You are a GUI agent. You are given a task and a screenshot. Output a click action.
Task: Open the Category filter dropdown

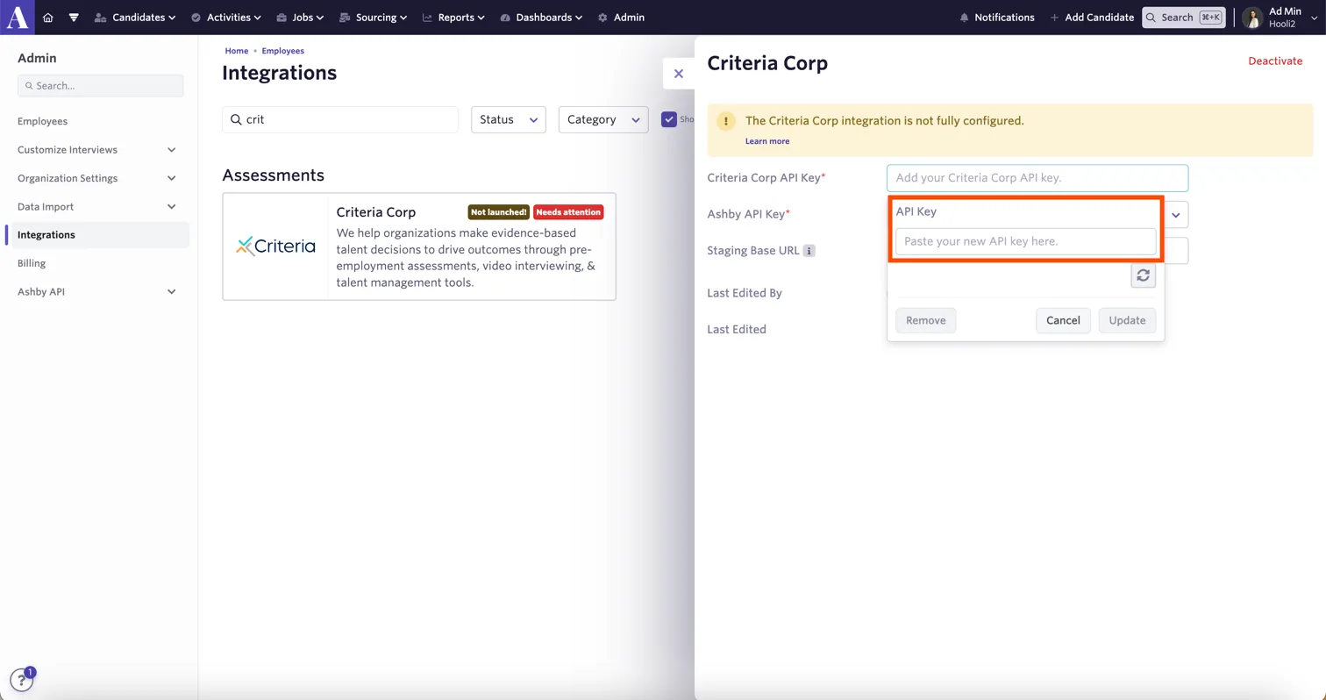point(603,120)
